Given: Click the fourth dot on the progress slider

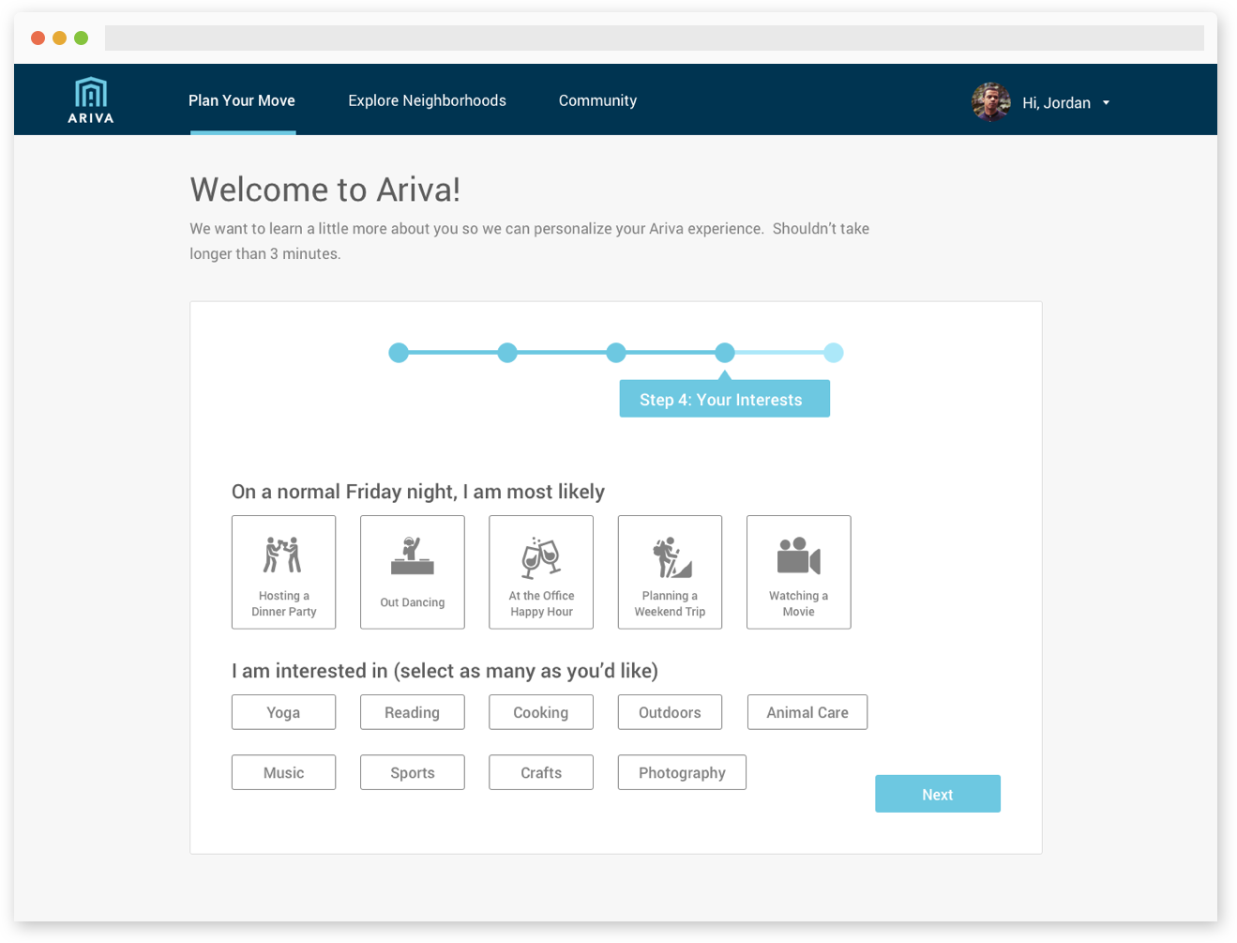Looking at the screenshot, I should click(x=724, y=353).
